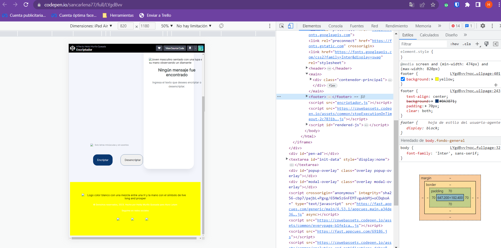Open the DevTools kebab menu

492,26
